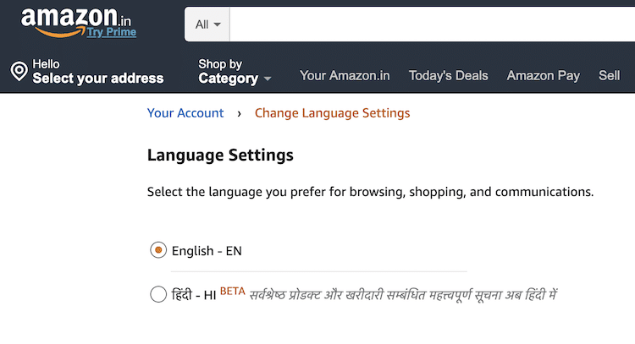Click inside the search input field
This screenshot has width=635, height=344.
point(432,25)
